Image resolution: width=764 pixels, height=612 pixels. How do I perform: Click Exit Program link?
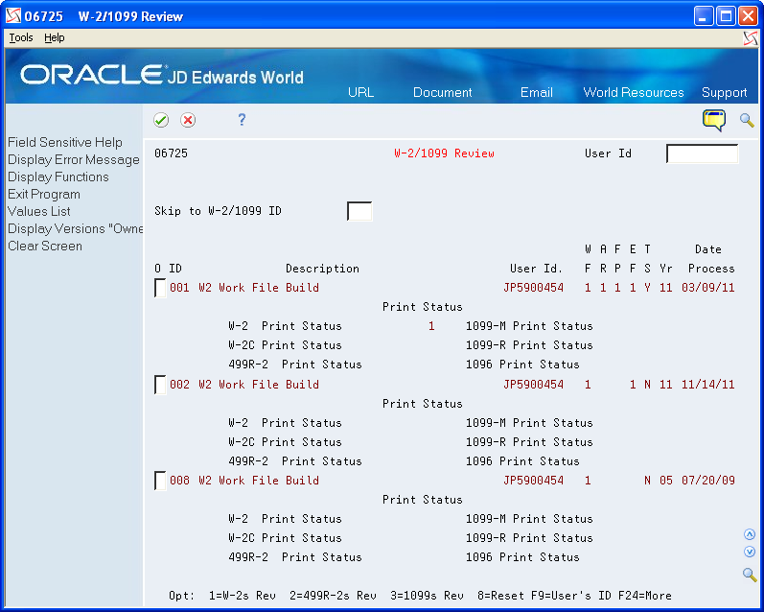click(x=44, y=194)
